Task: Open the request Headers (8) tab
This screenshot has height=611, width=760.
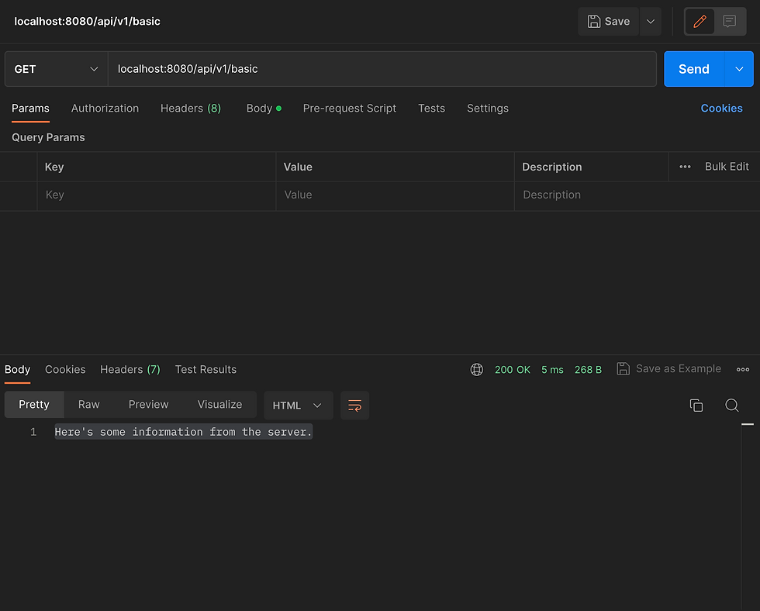Action: pyautogui.click(x=191, y=109)
